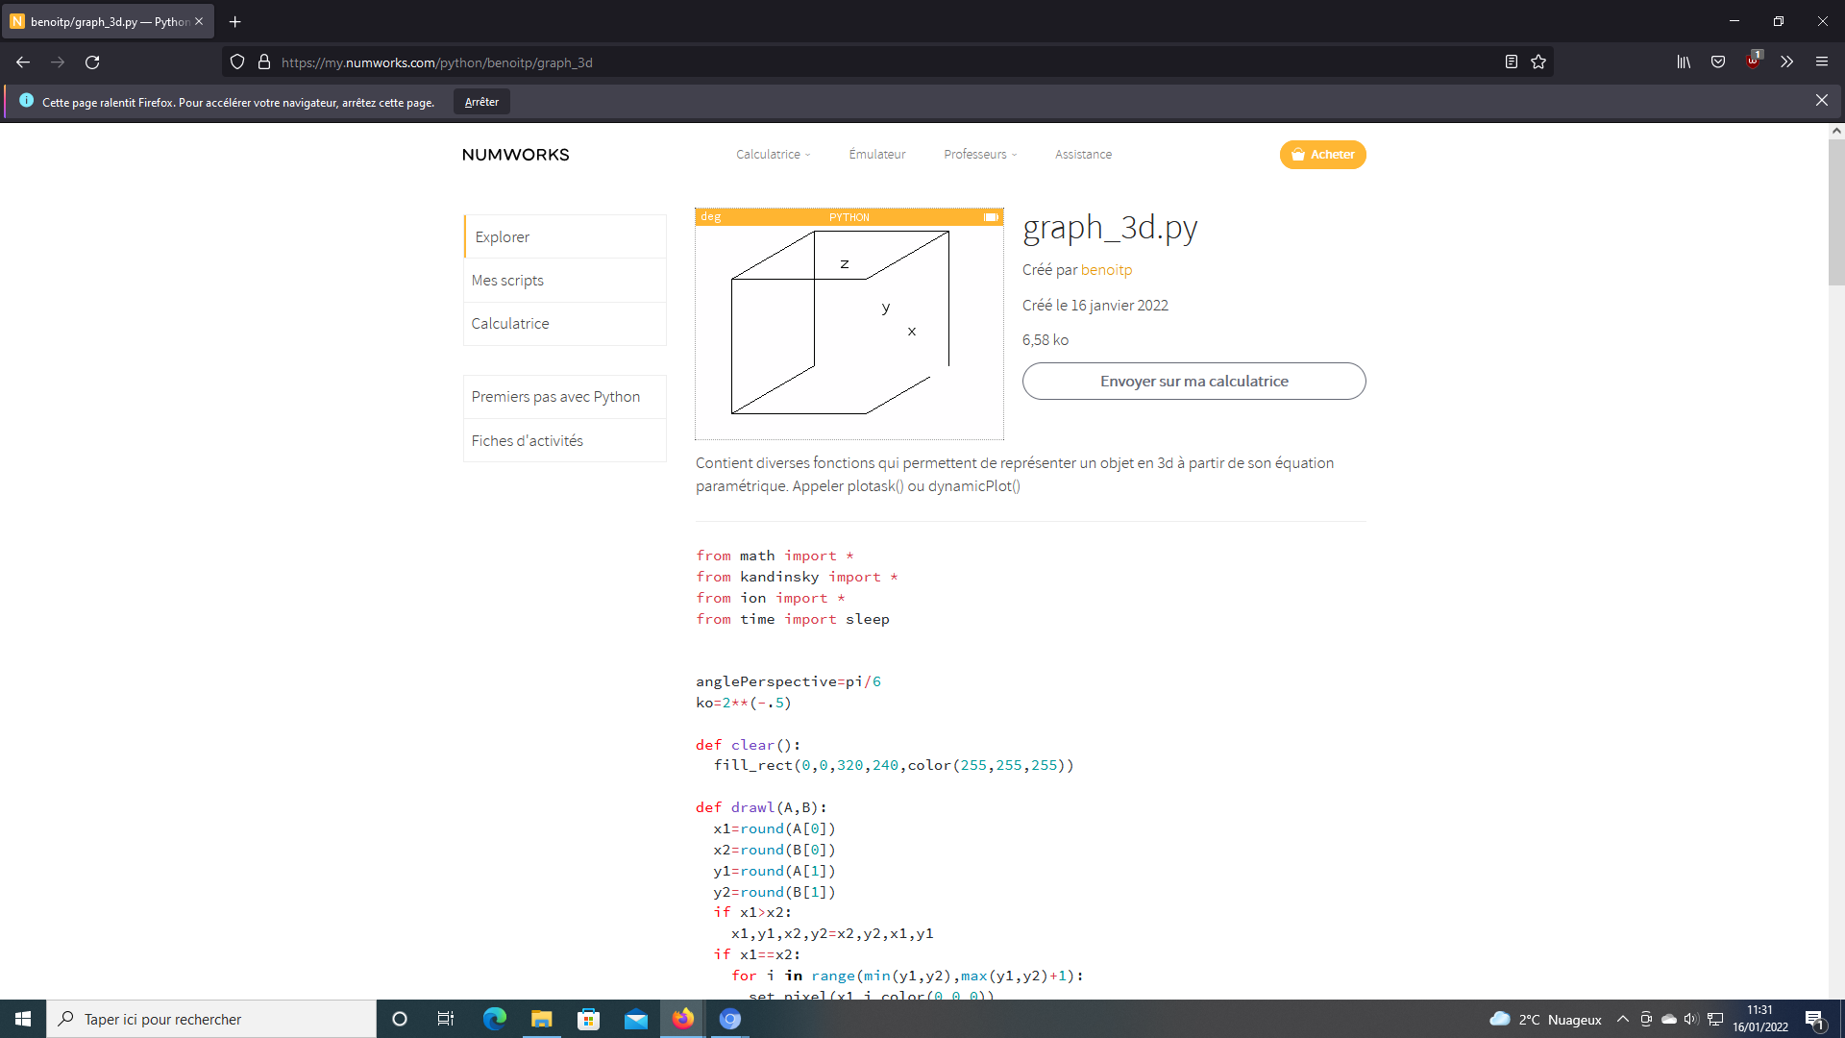Open the Professeurs dropdown
This screenshot has width=1845, height=1038.
[x=978, y=154]
